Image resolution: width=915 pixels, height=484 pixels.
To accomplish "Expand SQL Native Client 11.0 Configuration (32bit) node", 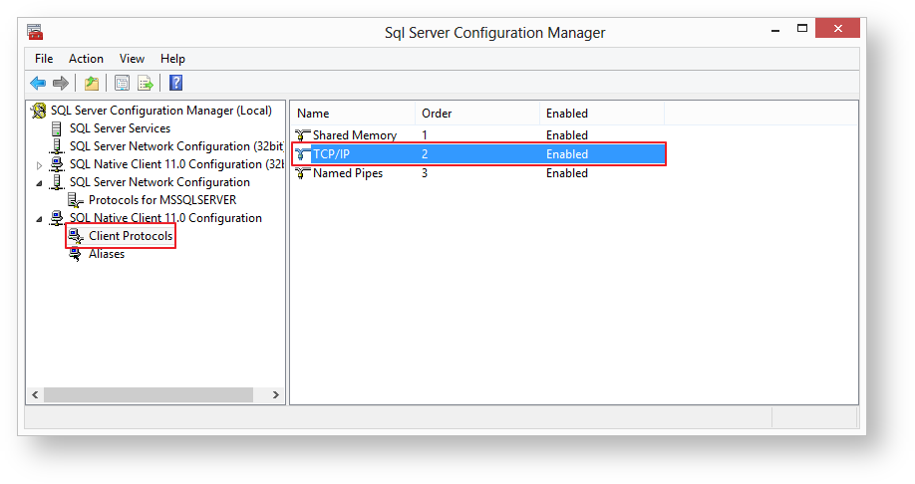I will point(40,165).
